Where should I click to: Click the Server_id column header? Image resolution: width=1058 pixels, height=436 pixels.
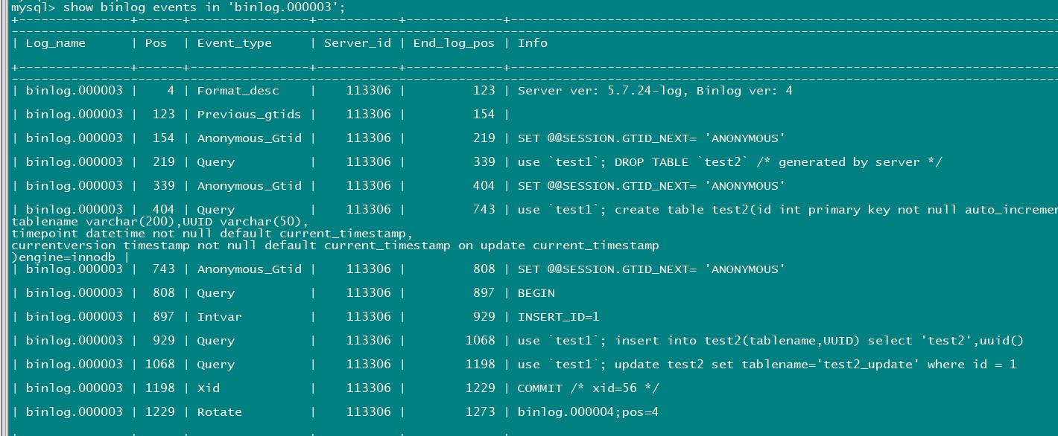click(358, 43)
